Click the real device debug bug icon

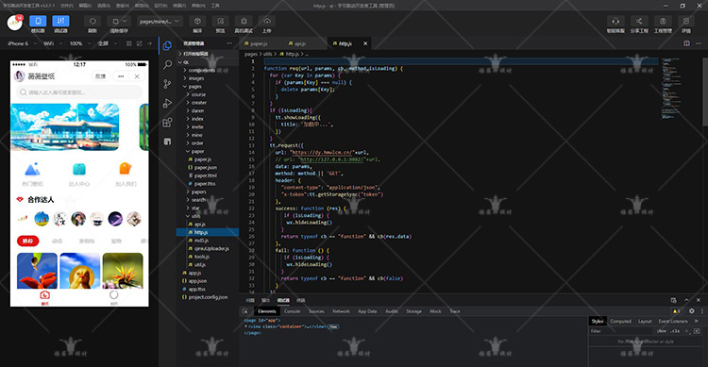pos(244,21)
